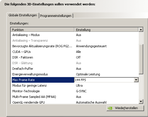Switch to the Programmeinstellungen tab

tap(56, 16)
